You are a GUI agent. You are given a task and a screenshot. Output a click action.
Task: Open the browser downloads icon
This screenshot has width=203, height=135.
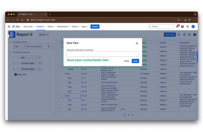(x=185, y=20)
